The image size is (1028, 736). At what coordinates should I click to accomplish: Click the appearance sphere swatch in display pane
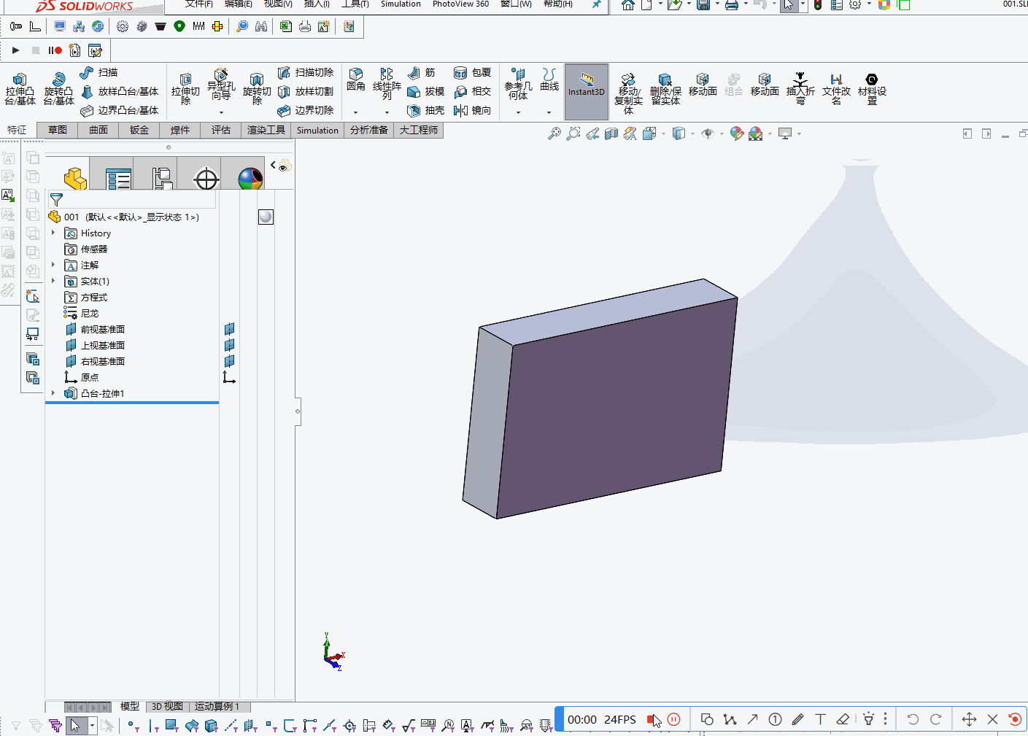click(x=266, y=217)
